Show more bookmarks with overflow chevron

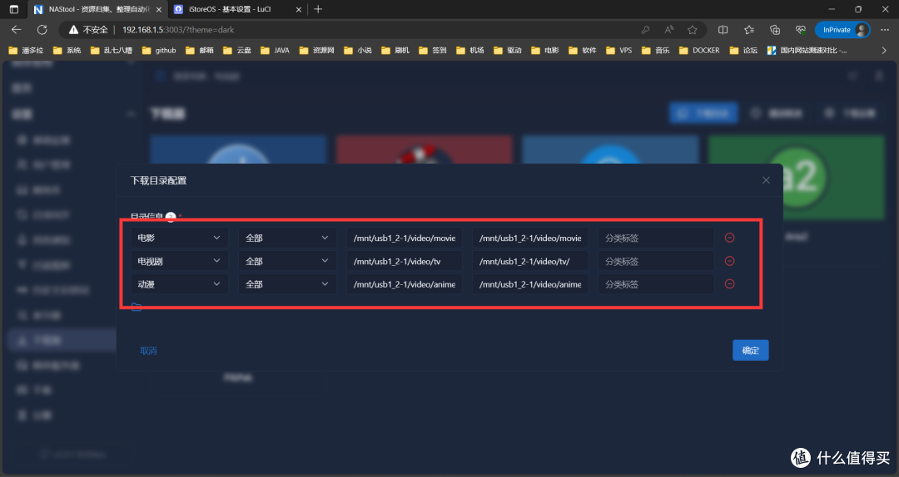(x=883, y=51)
